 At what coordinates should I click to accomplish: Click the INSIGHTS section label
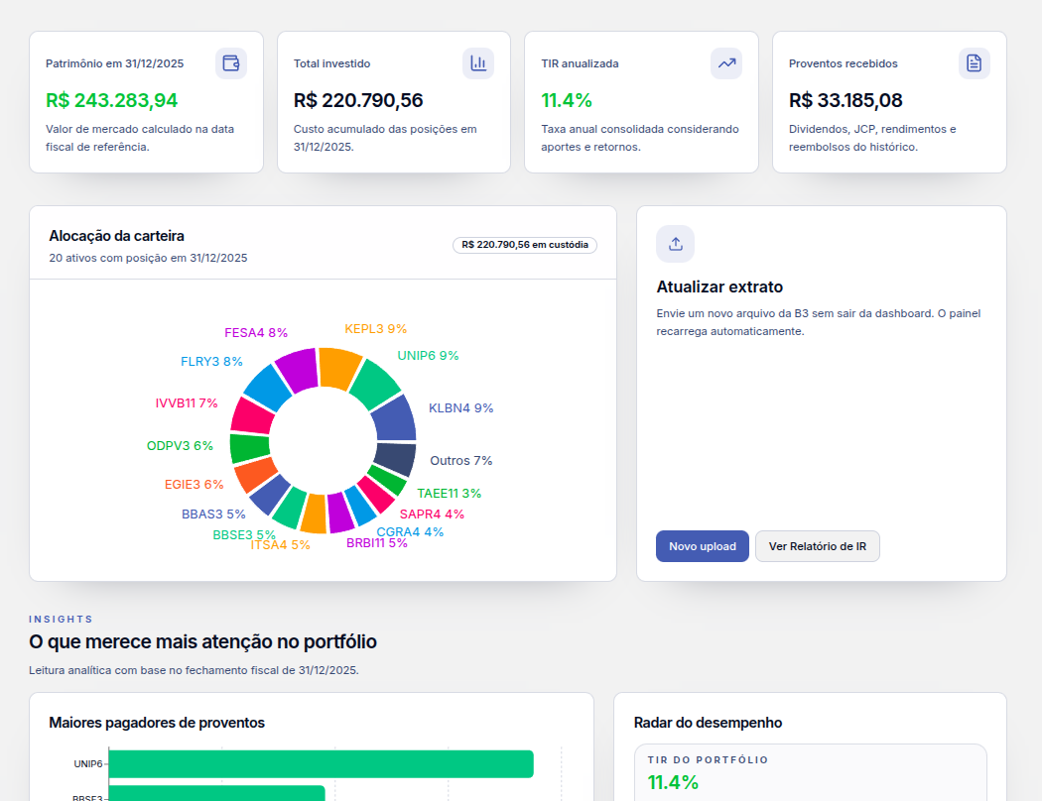click(62, 620)
